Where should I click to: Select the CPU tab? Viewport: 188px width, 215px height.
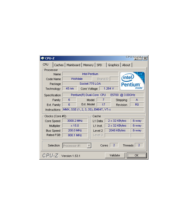(x=46, y=64)
